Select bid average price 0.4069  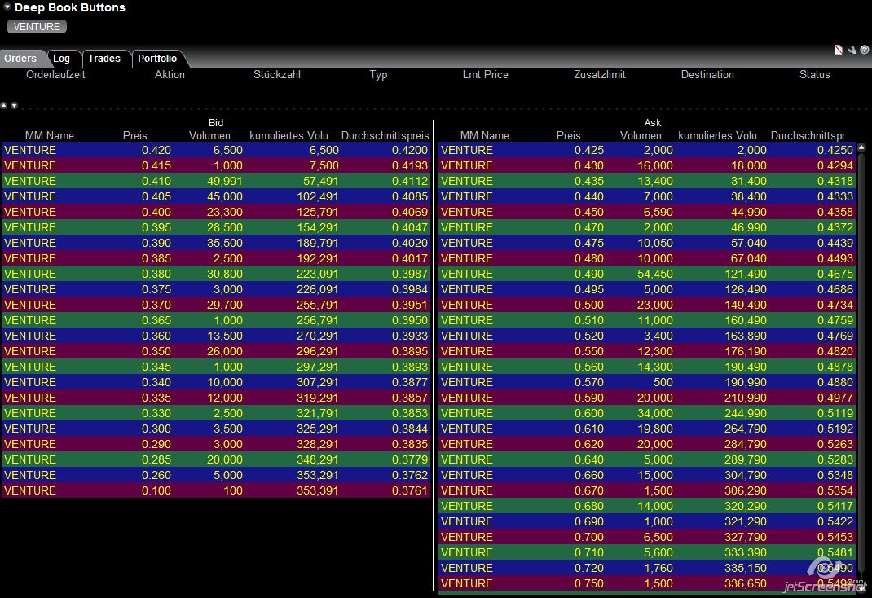(410, 213)
